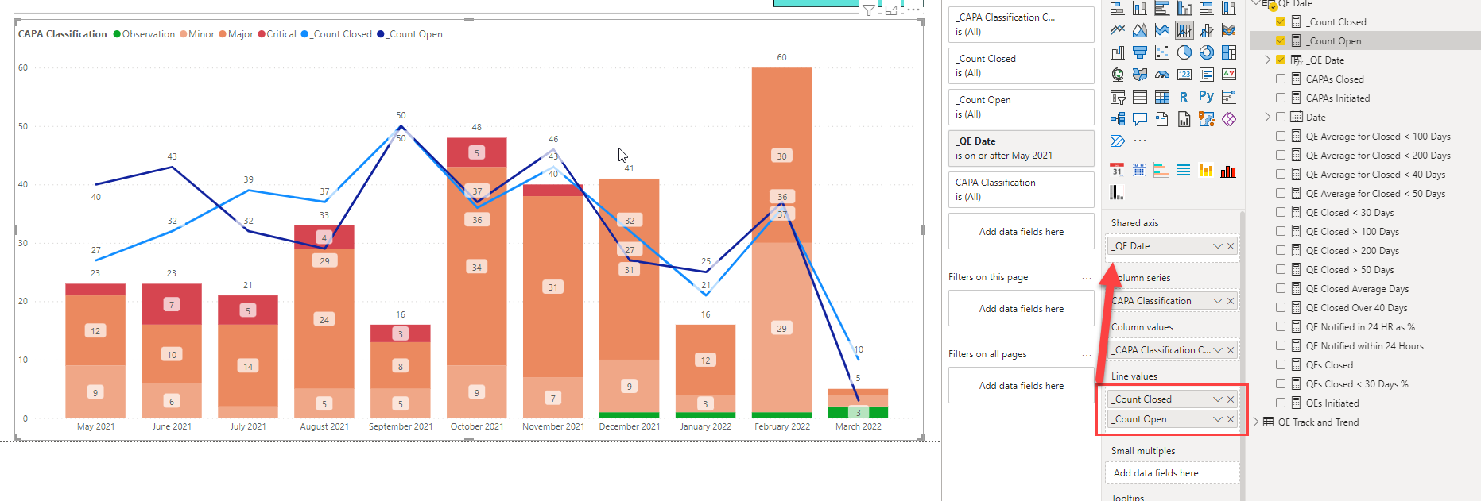Pick the KPI visual icon
Image resolution: width=1481 pixels, height=501 pixels.
coord(1229,75)
